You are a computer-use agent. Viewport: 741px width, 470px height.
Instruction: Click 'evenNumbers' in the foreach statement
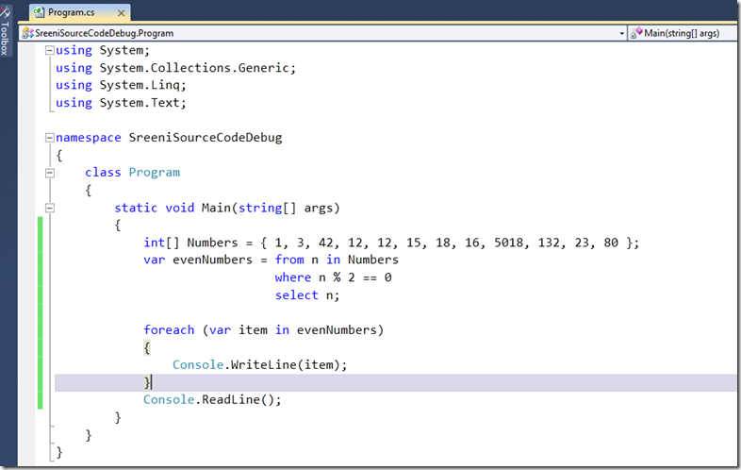click(x=337, y=330)
